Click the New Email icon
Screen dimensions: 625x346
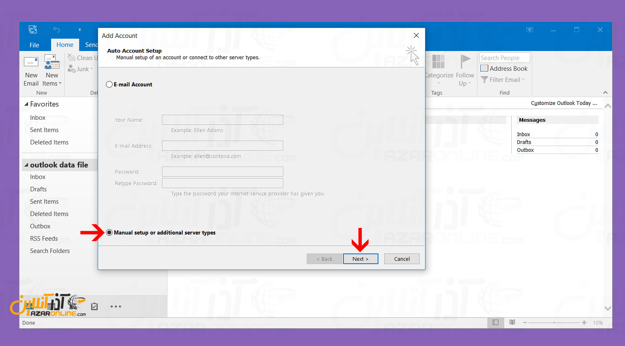pos(31,63)
